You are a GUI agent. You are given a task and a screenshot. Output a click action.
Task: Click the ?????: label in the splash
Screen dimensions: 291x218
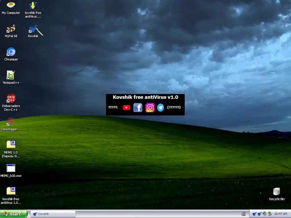point(113,107)
